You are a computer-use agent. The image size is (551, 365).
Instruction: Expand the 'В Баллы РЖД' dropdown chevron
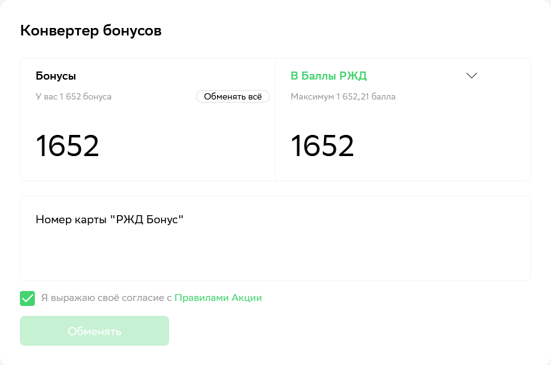click(x=471, y=75)
